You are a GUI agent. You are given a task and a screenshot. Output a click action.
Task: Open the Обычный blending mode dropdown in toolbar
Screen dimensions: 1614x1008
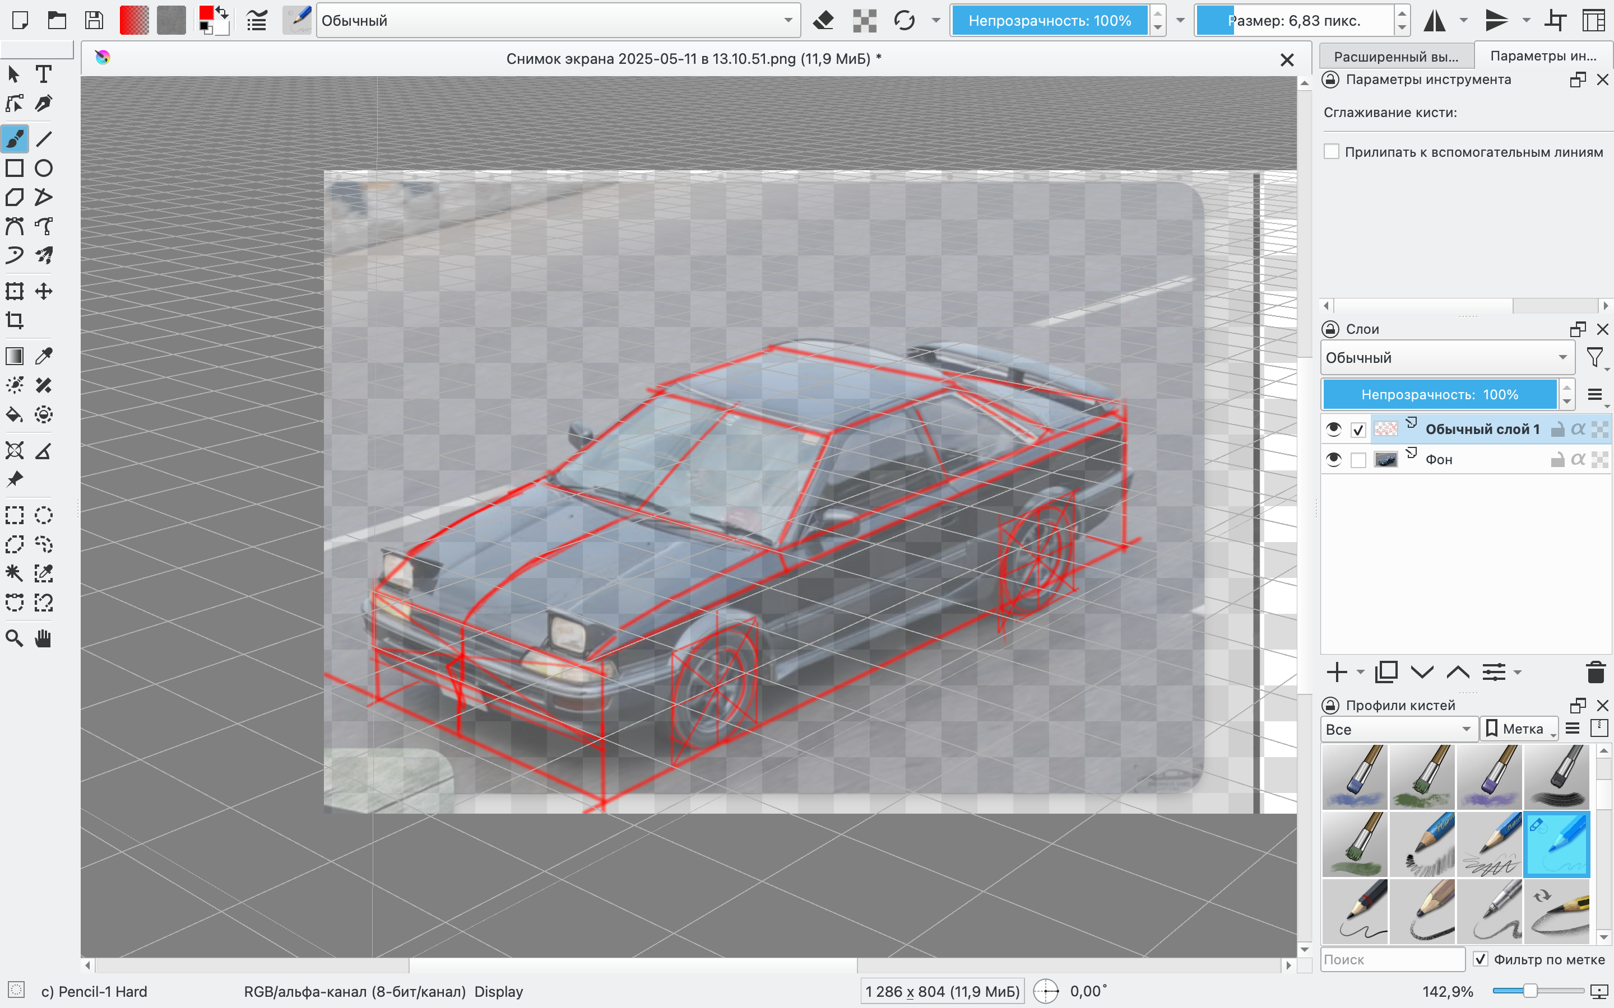click(558, 21)
